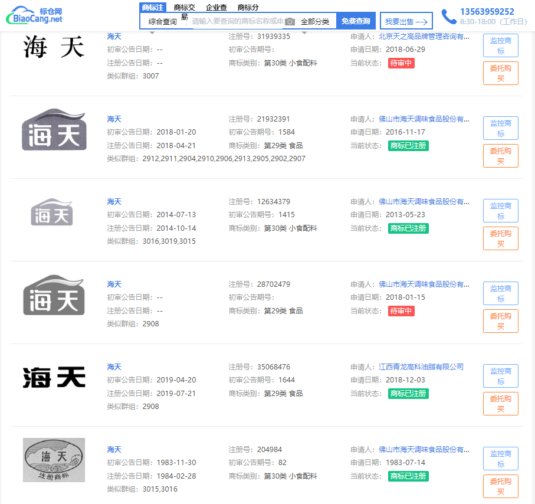Click the 免费查询 search button

click(356, 21)
